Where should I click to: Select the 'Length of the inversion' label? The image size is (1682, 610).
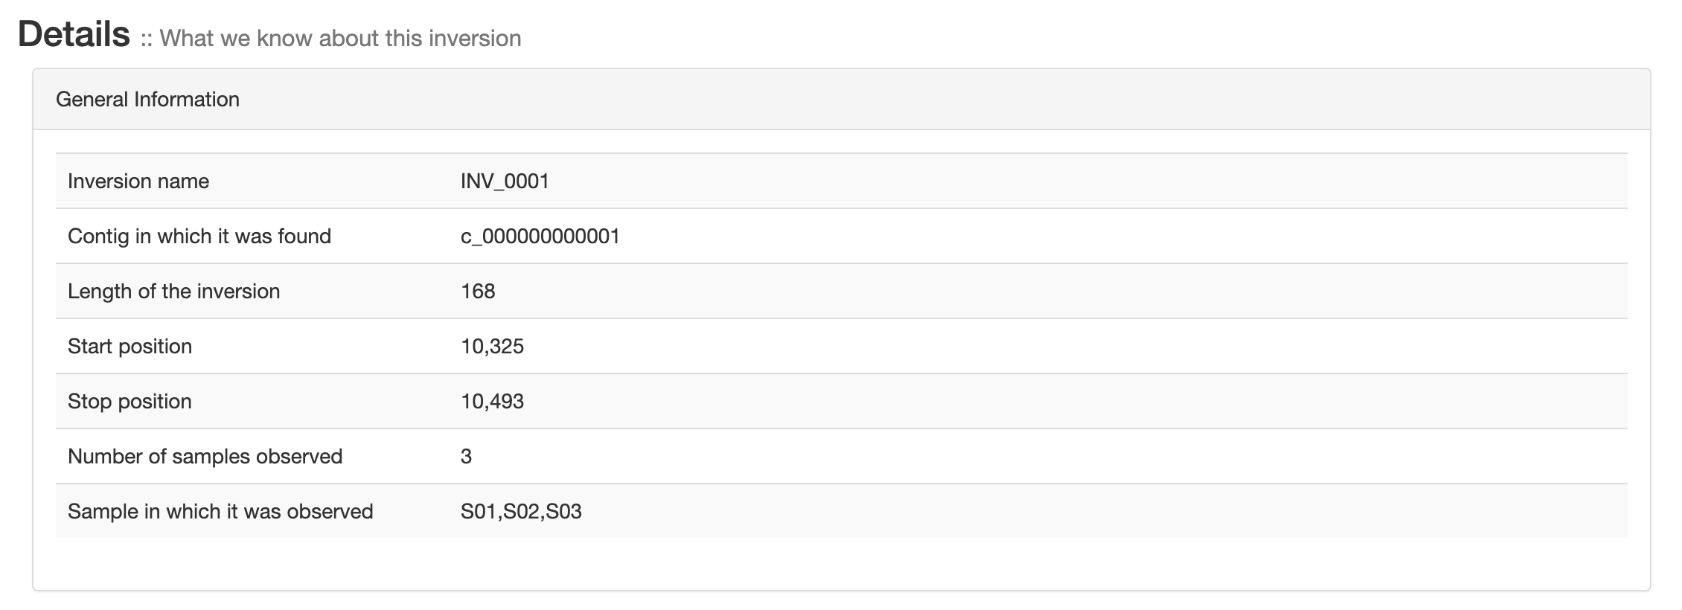173,292
